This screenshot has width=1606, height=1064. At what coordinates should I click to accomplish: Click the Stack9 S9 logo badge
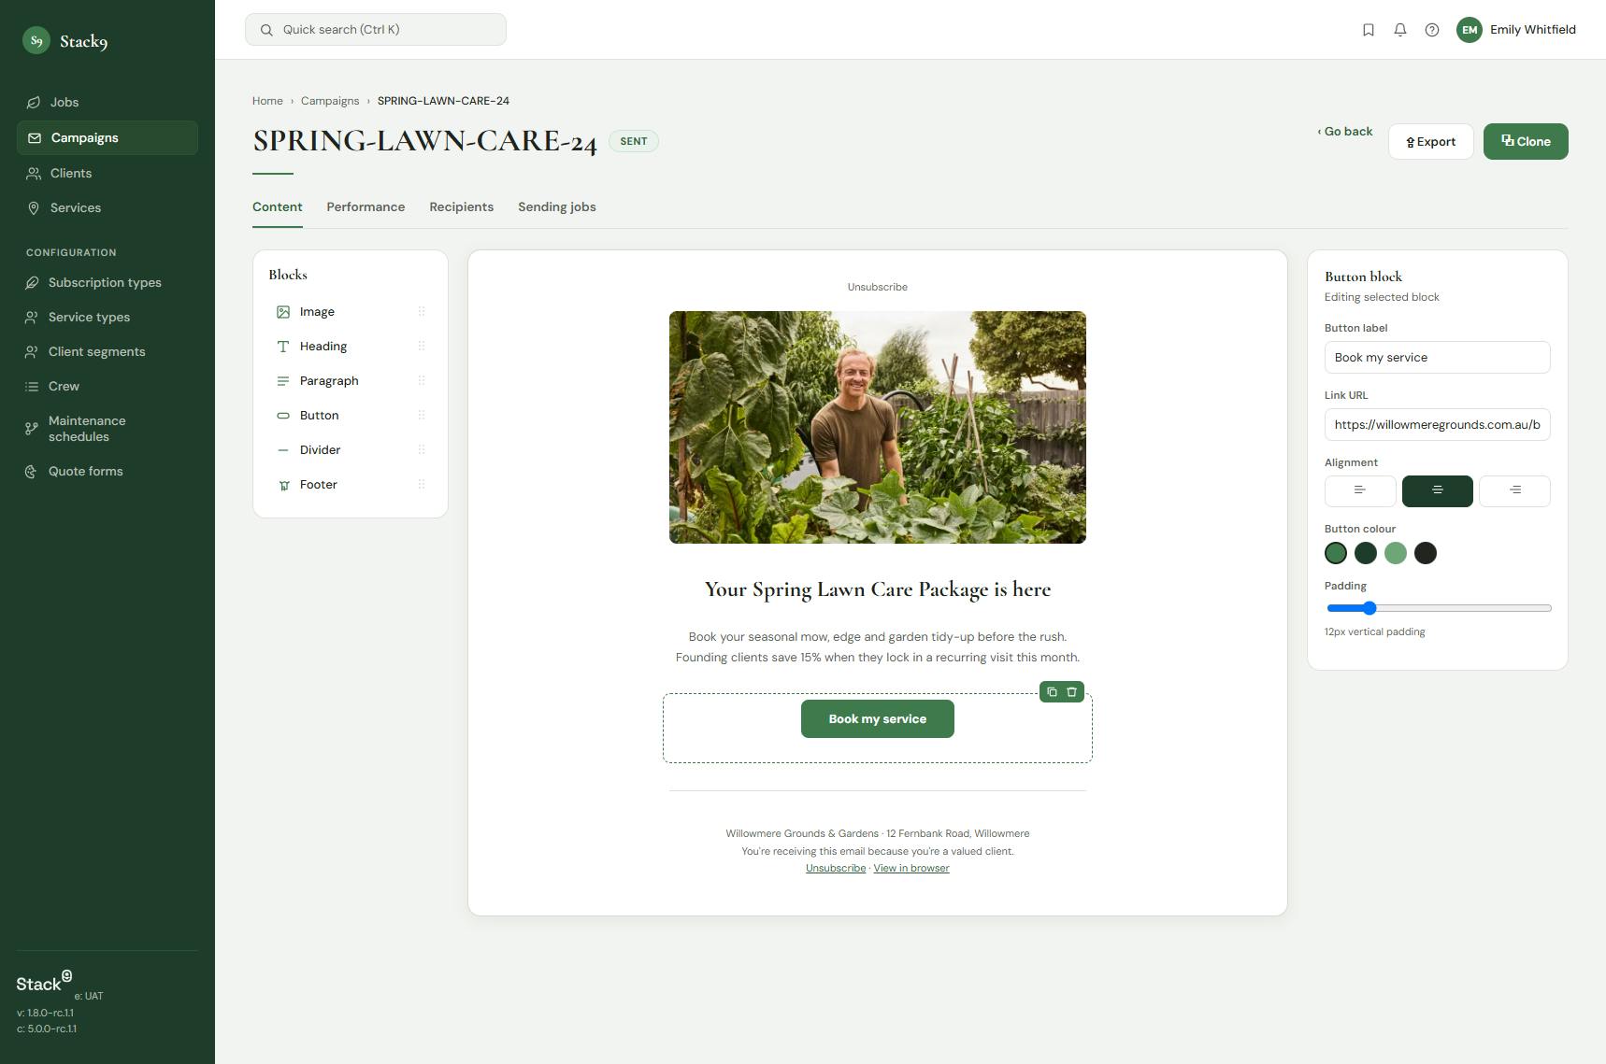point(36,40)
